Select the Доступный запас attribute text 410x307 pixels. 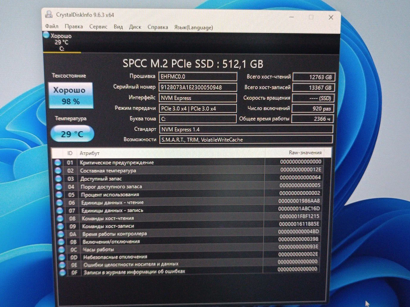tap(101, 179)
